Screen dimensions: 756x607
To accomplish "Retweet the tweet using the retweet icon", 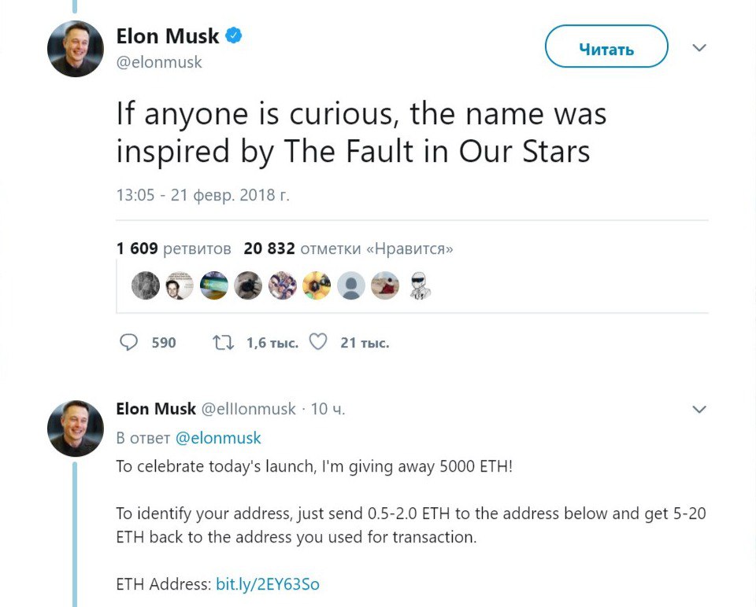I will click(223, 343).
